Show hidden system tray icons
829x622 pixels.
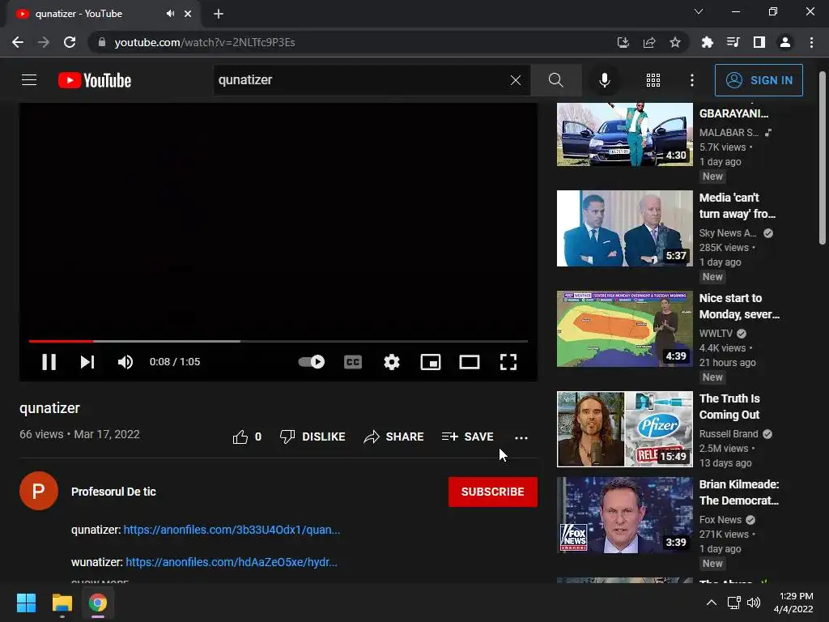click(x=712, y=603)
